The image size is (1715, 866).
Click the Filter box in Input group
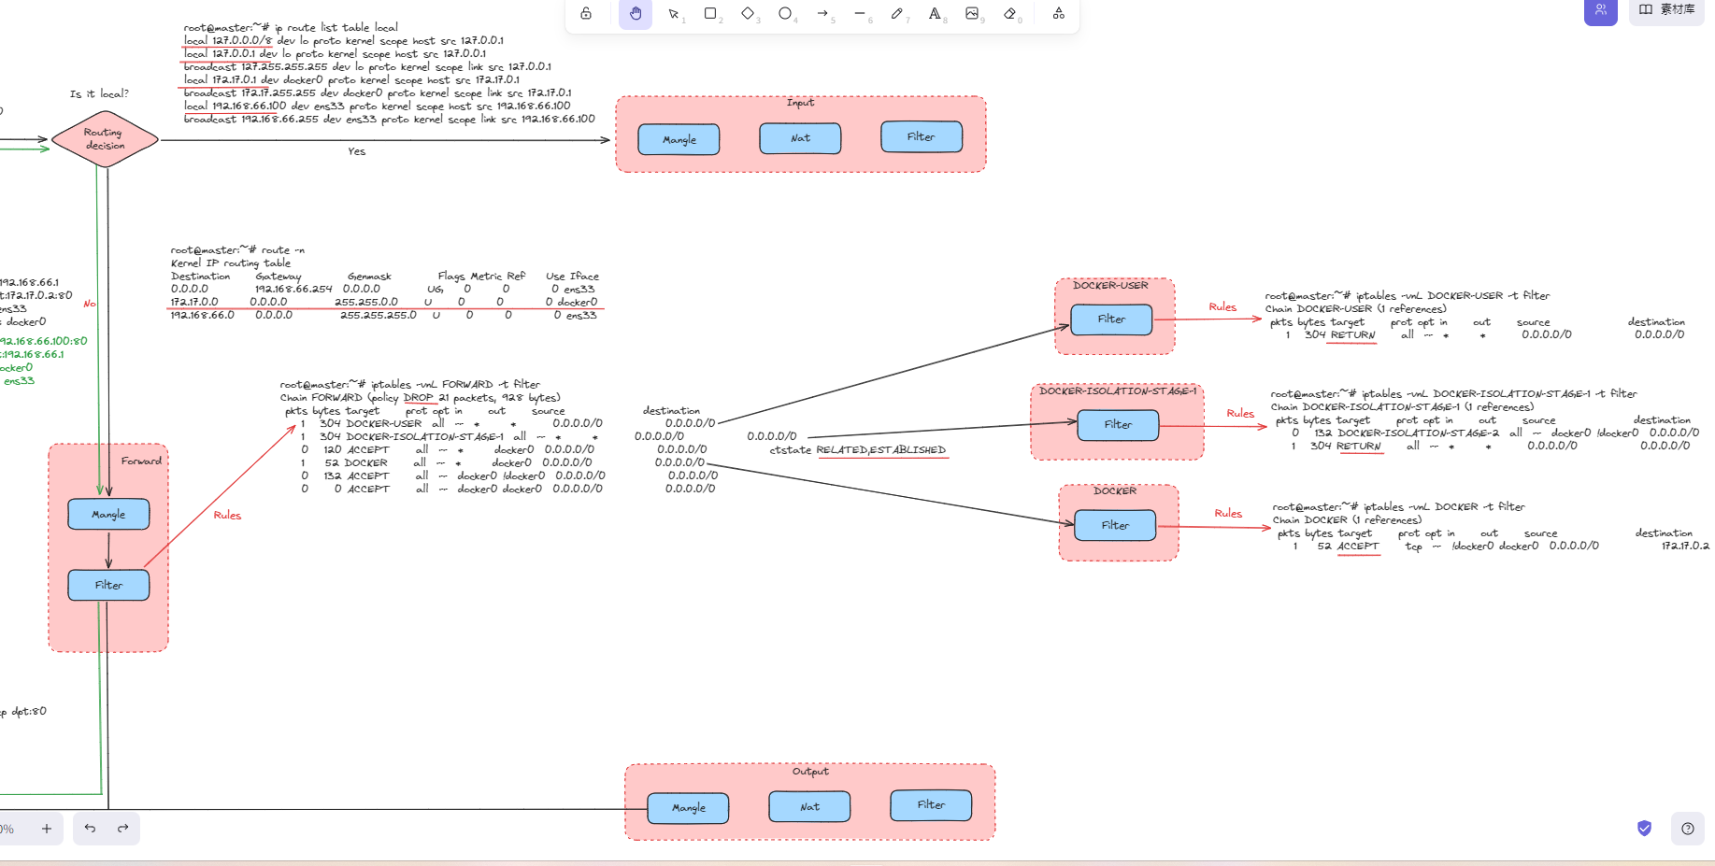(922, 136)
